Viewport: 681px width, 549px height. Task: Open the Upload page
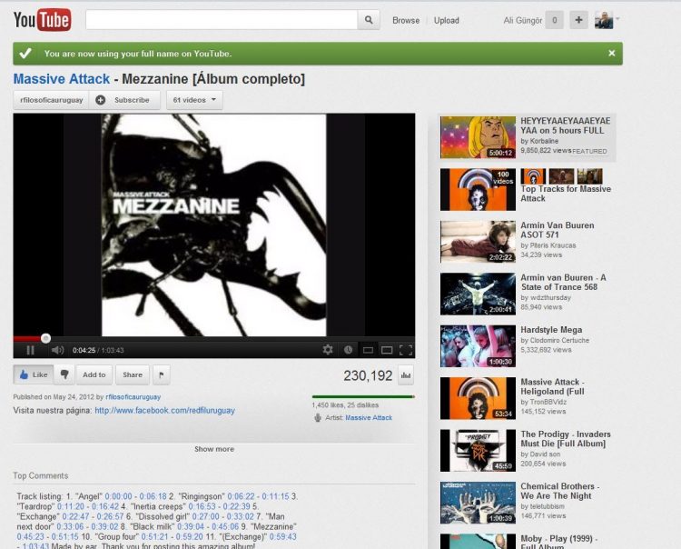(446, 20)
